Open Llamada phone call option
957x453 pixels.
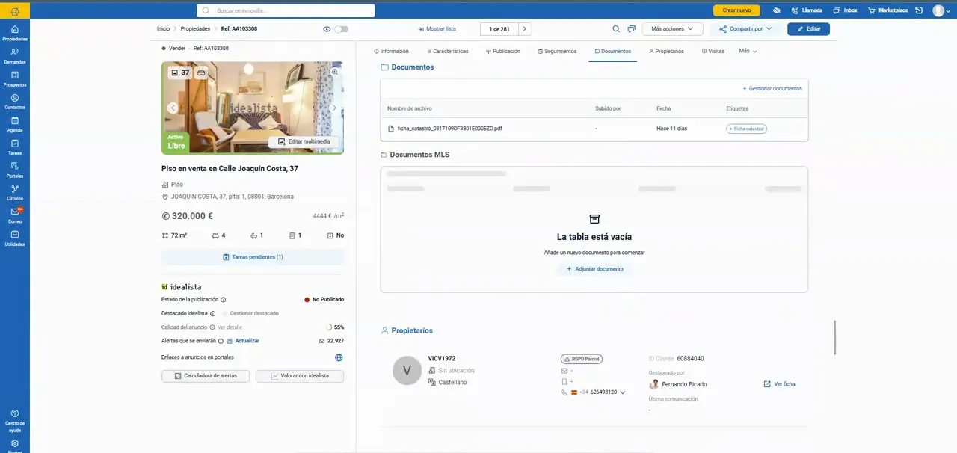tap(806, 10)
